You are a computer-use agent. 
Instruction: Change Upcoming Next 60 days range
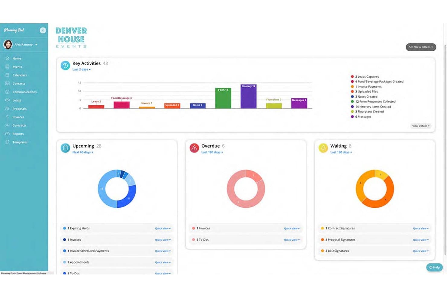click(x=83, y=152)
